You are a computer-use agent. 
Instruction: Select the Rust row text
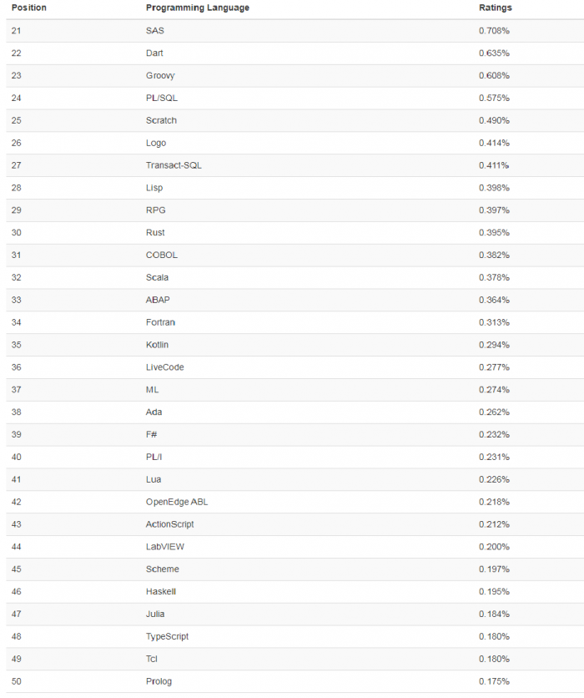point(155,233)
